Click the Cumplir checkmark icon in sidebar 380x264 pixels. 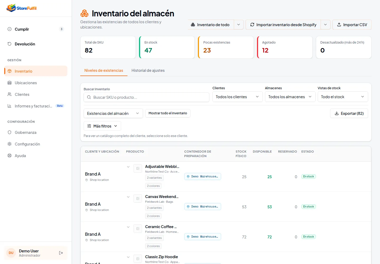click(9, 29)
